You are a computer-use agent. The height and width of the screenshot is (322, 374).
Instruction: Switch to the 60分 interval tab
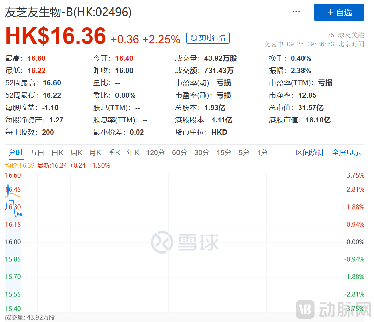click(180, 153)
